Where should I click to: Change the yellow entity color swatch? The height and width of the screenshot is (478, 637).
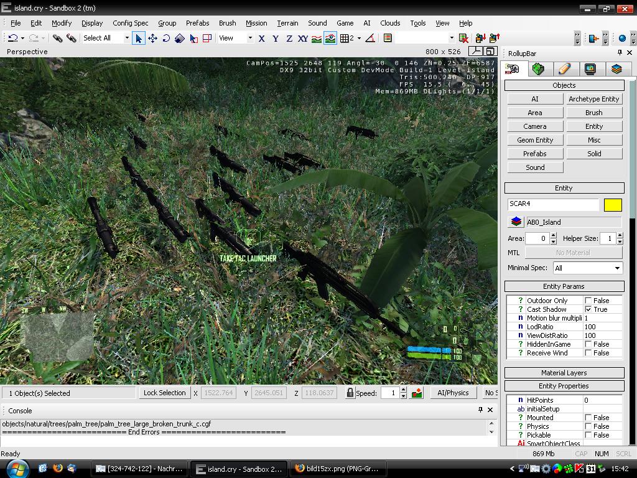coord(613,205)
